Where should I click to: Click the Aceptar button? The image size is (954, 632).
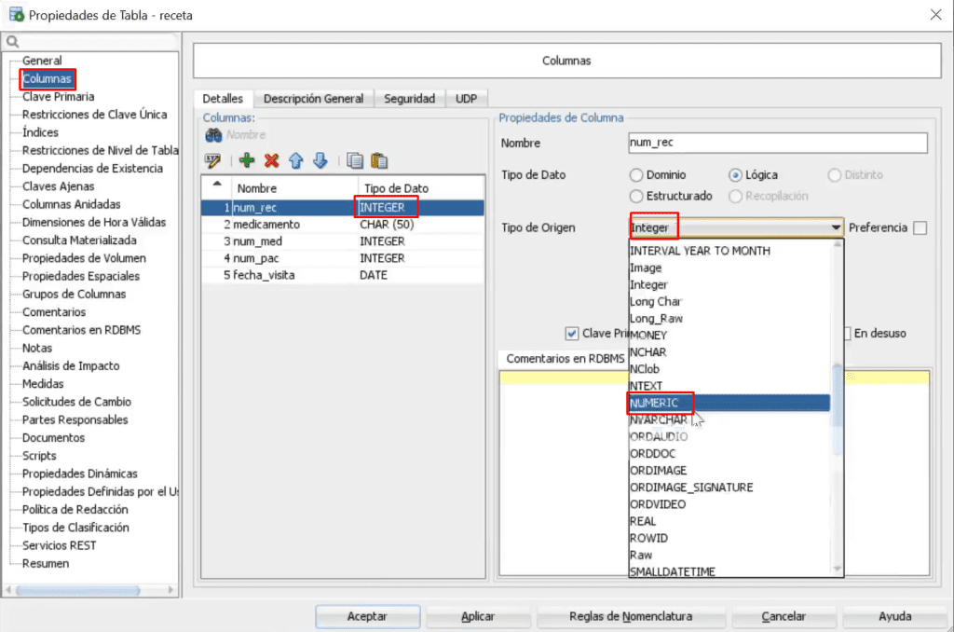(x=367, y=616)
